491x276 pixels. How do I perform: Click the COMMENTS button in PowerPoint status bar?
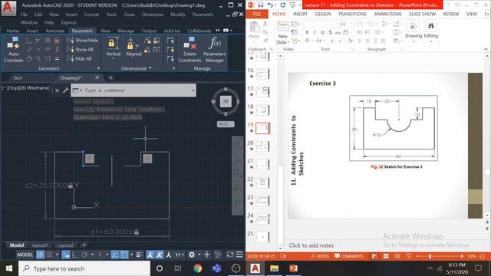point(348,256)
